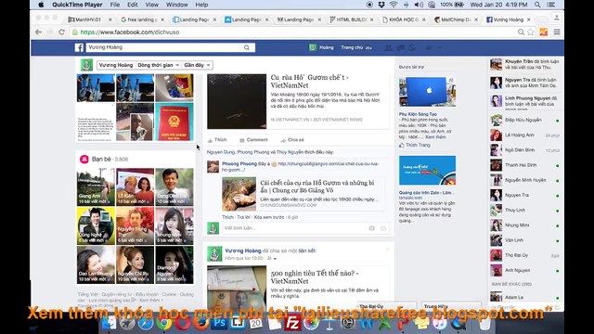Open audience selector beside Hôm qua timestamp
The width and height of the screenshot is (594, 334).
click(x=272, y=258)
